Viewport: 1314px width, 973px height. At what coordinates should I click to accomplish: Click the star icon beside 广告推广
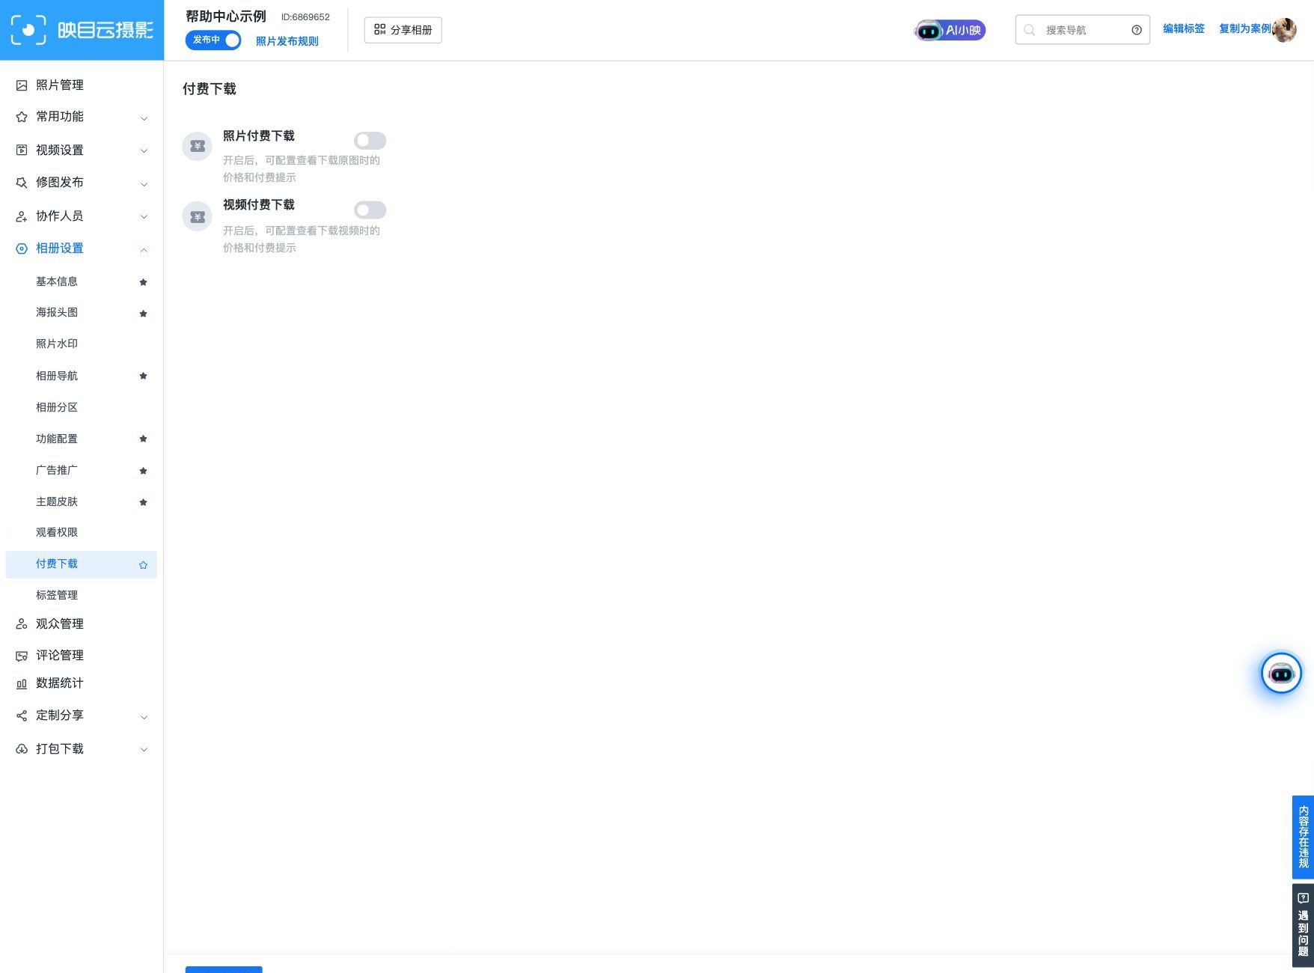click(x=143, y=471)
